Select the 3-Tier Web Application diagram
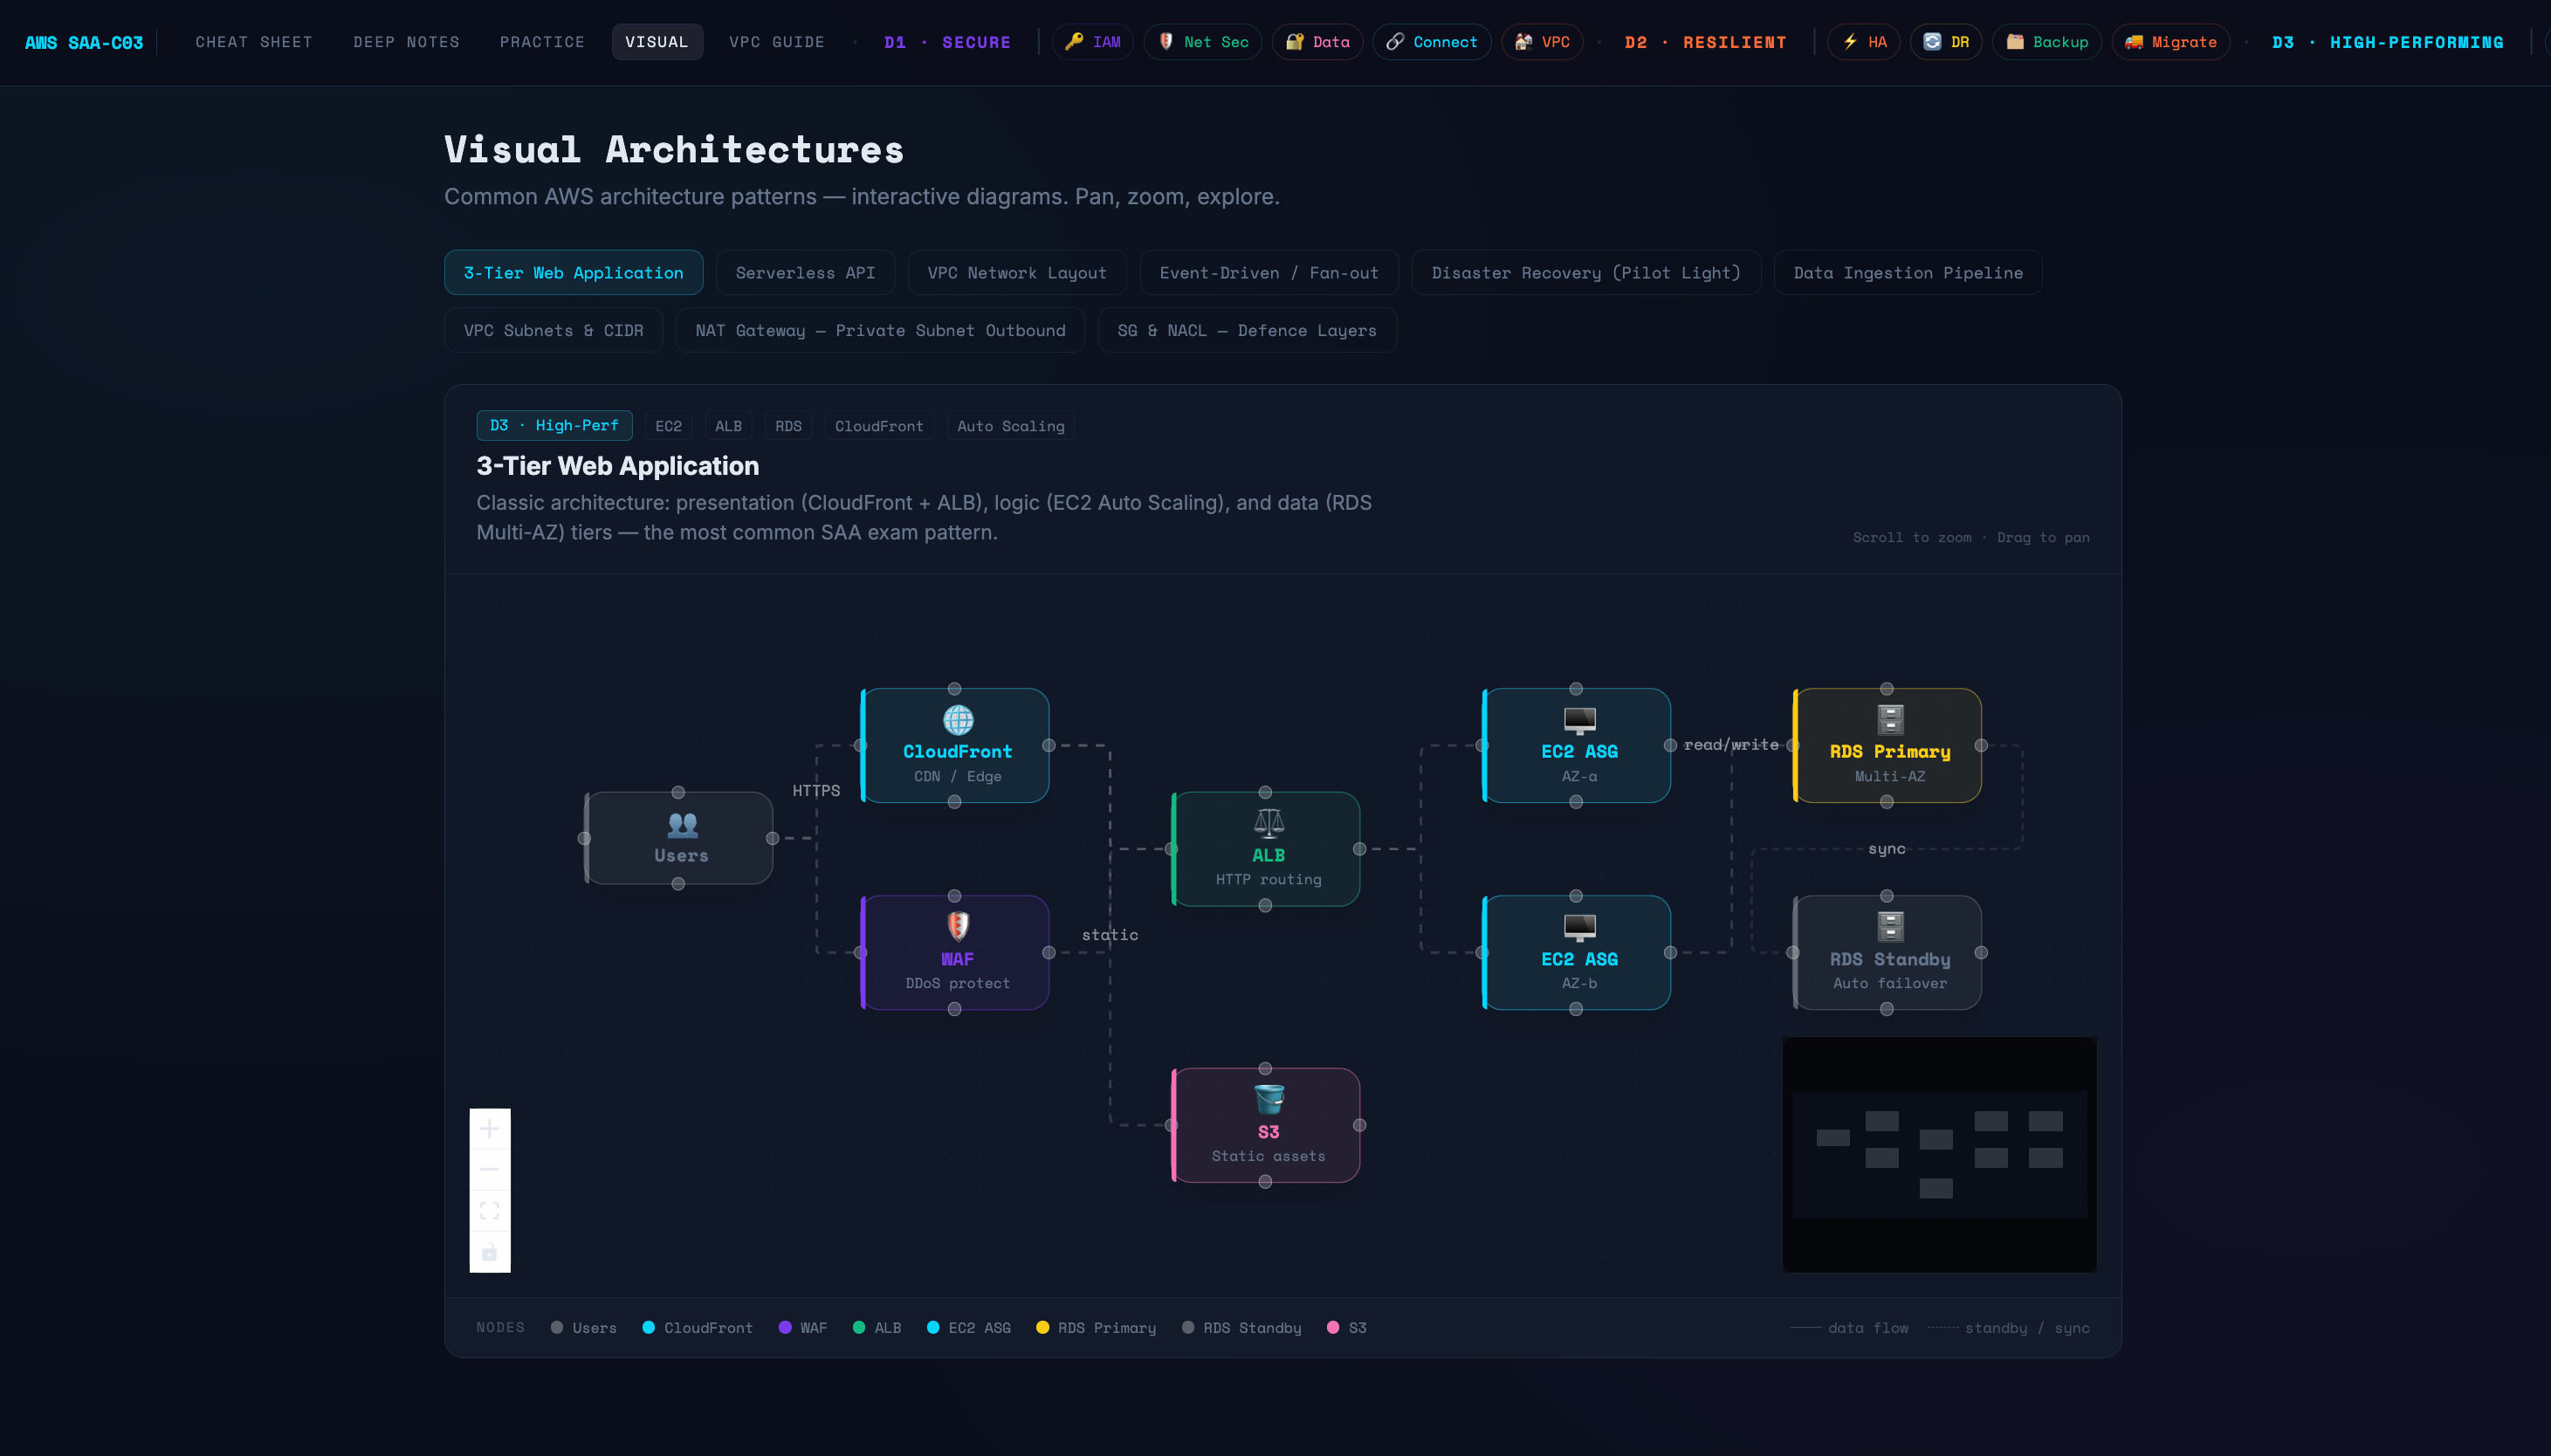Screen dimensions: 2551x1456 click(x=573, y=272)
